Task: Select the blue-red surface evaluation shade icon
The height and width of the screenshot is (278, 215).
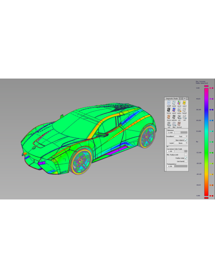Action: tap(174, 110)
